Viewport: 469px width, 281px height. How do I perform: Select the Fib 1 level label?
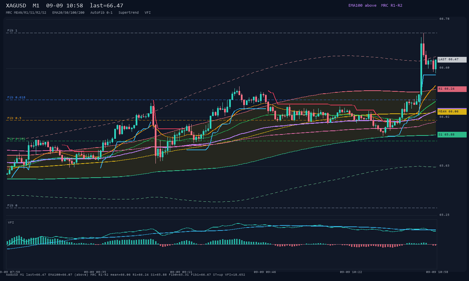pos(12,30)
